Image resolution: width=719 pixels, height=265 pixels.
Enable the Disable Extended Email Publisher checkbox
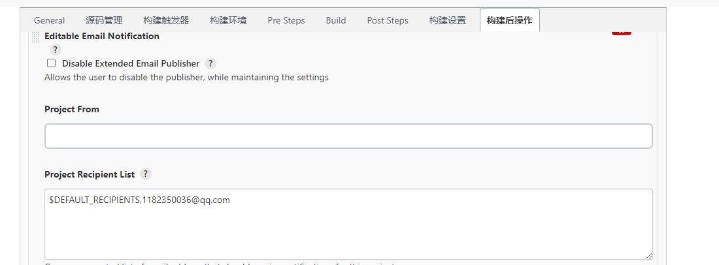pos(51,63)
